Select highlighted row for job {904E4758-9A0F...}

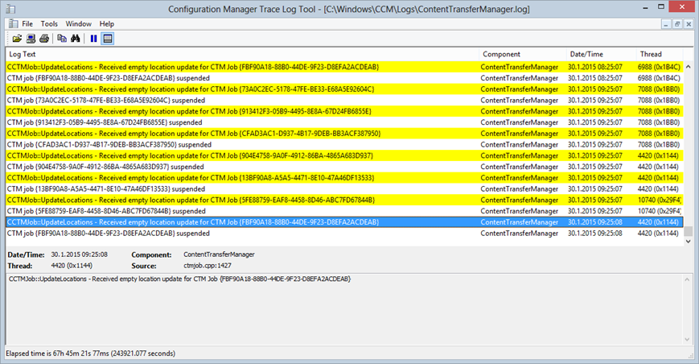click(344, 155)
